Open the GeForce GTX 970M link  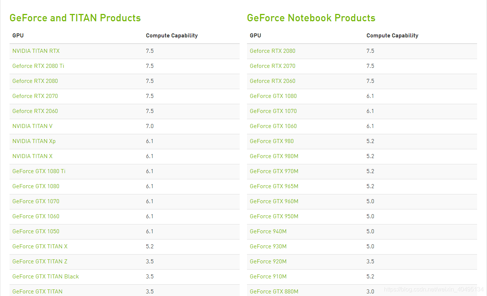(274, 171)
